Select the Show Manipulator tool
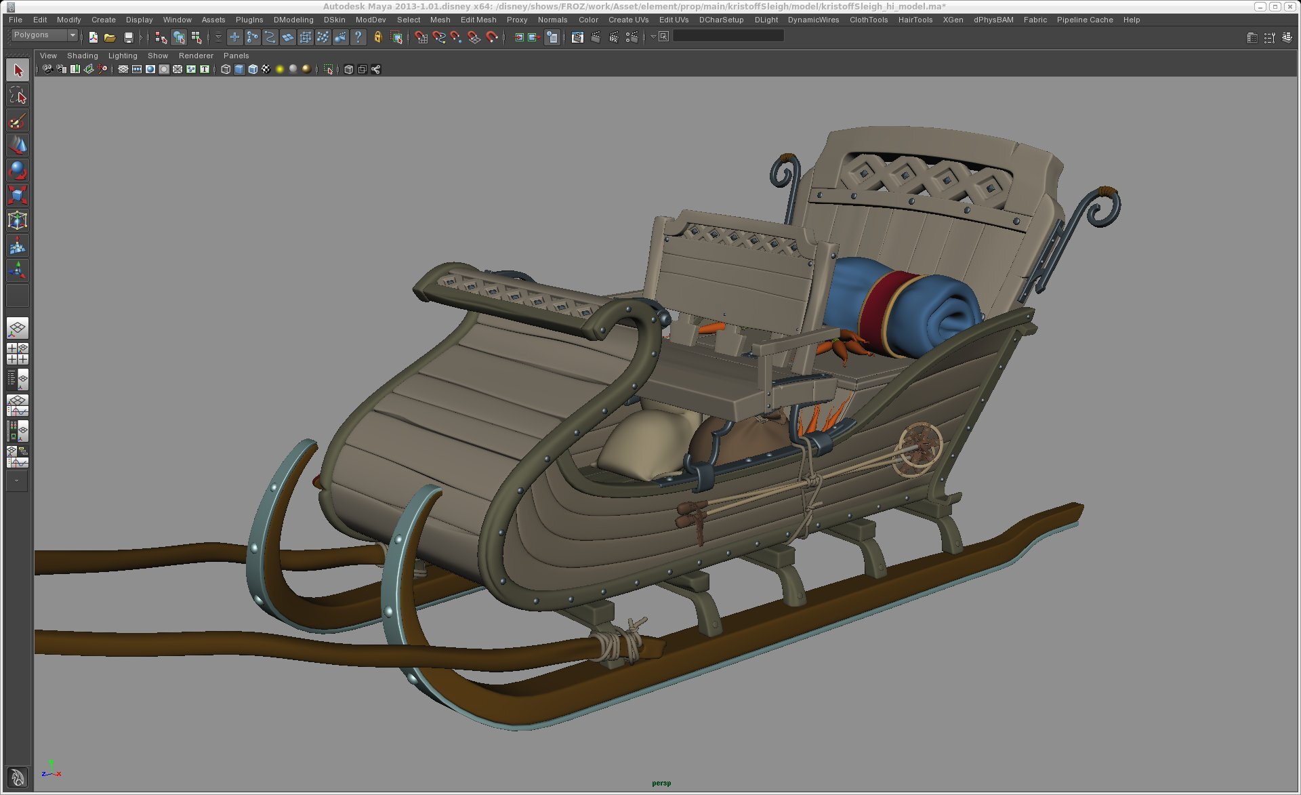 [x=18, y=271]
